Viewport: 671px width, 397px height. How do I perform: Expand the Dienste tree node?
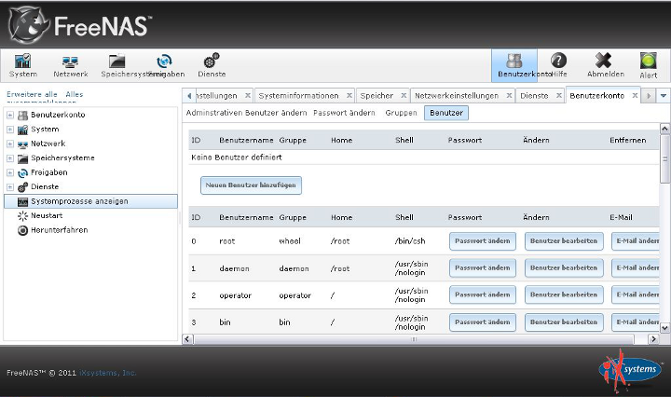click(10, 187)
